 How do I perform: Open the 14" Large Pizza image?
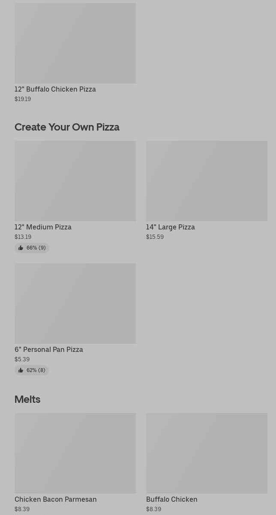tap(207, 181)
